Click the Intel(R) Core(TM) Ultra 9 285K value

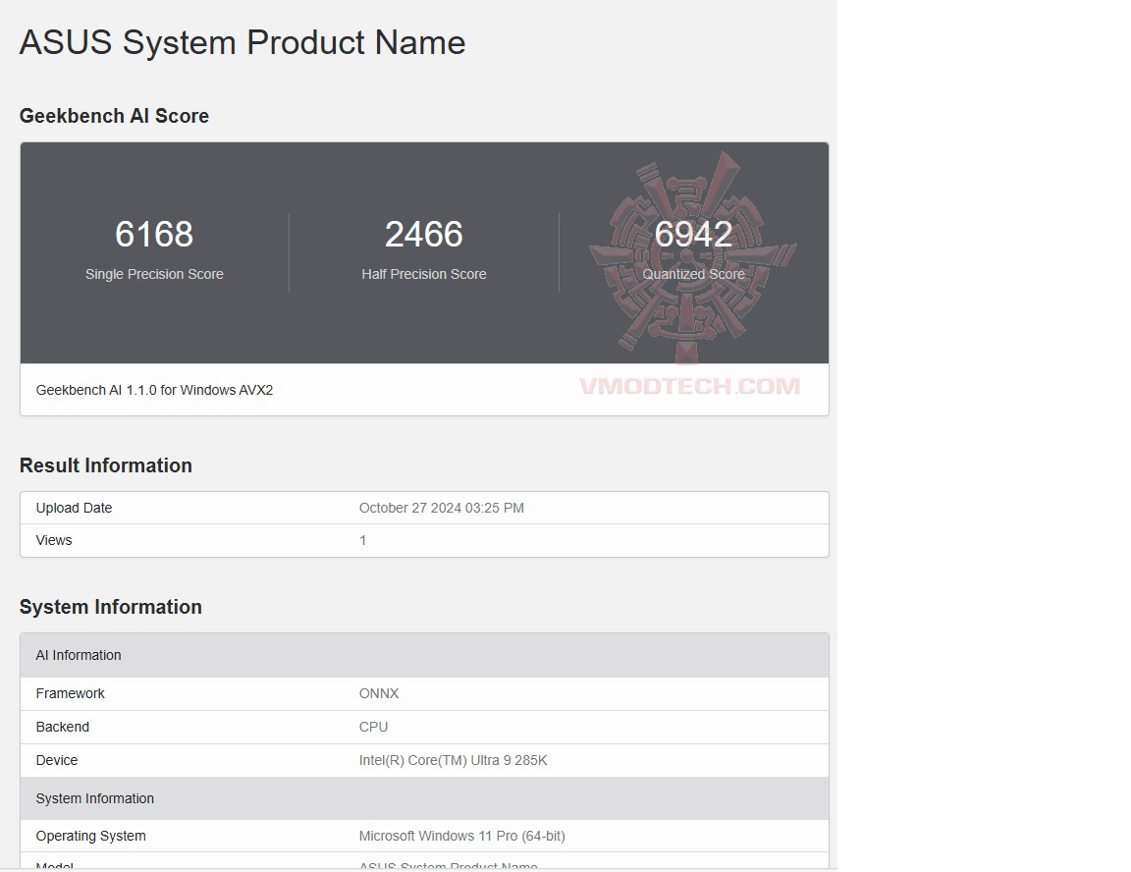pos(454,760)
